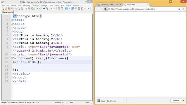187x105 pixels.
Task: Open a new Chrome tab
Action: pos(152,5)
